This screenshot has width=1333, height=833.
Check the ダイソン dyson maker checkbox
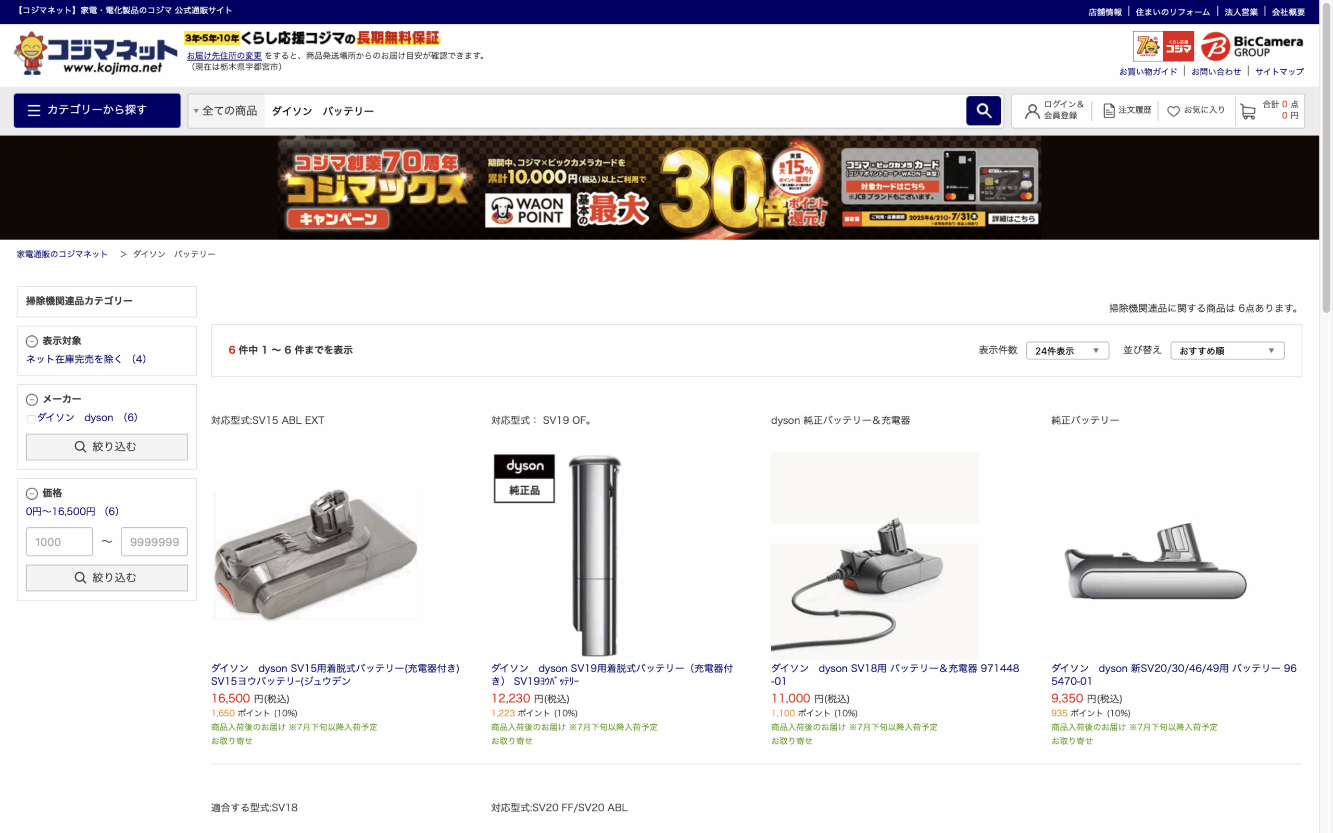coord(31,419)
